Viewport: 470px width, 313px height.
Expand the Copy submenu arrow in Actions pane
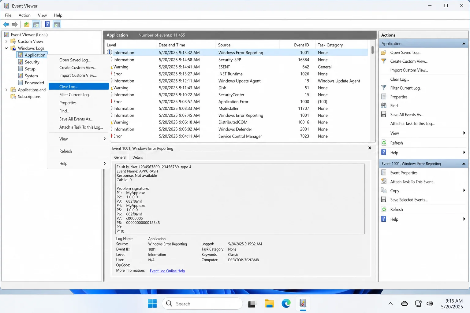(x=464, y=190)
